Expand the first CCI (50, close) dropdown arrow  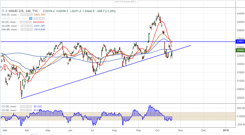pos(17,106)
